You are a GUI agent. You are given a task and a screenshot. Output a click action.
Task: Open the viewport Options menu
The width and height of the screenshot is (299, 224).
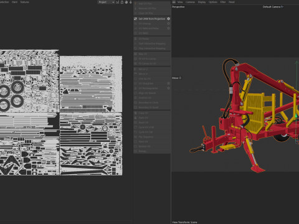[x=213, y=2]
